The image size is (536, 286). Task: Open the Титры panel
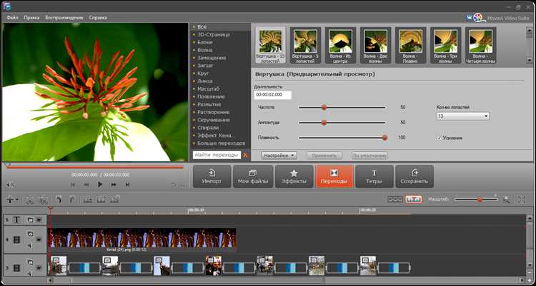(x=374, y=176)
